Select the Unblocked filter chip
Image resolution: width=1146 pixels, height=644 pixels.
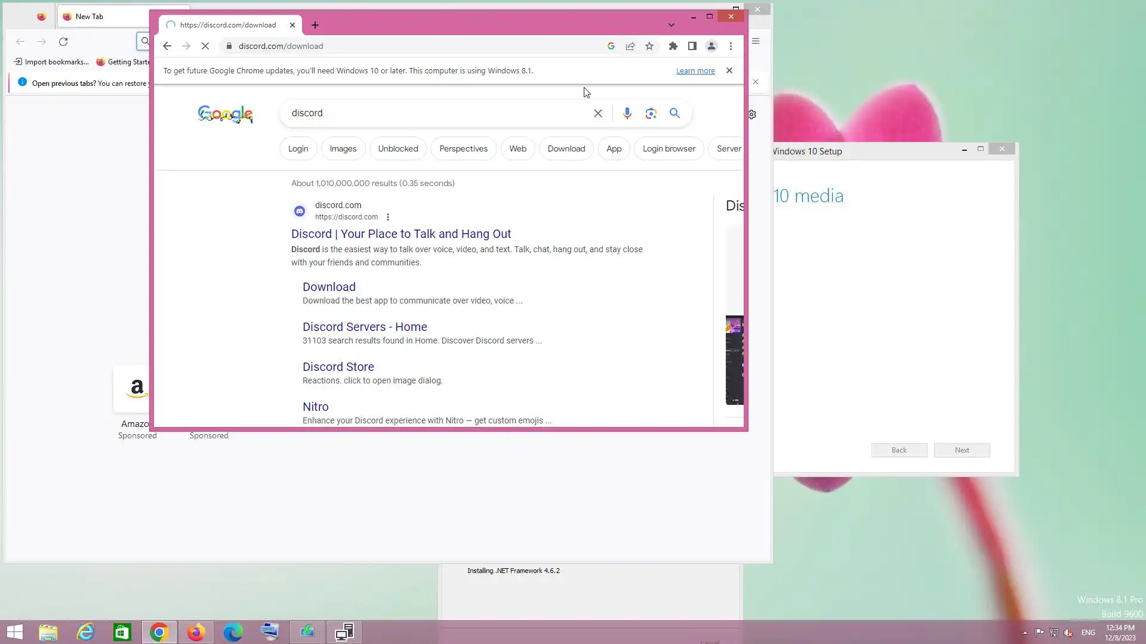[x=398, y=148]
